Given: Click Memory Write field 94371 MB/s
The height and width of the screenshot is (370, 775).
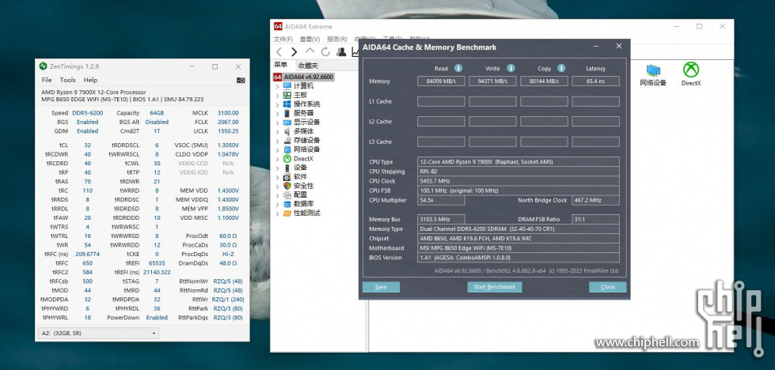Looking at the screenshot, I should (492, 81).
